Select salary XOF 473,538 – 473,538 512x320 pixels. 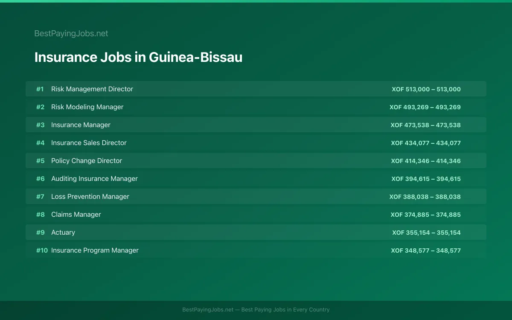425,125
